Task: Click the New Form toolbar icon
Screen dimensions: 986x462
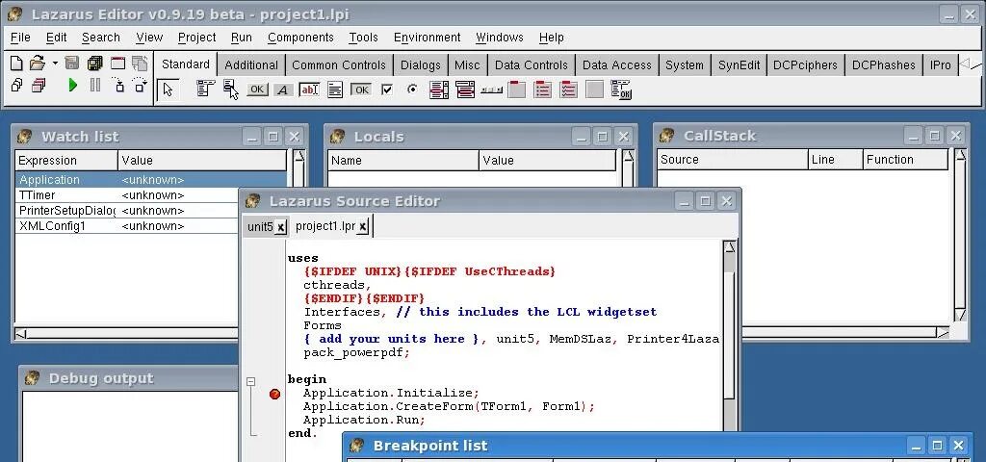Action: click(117, 63)
